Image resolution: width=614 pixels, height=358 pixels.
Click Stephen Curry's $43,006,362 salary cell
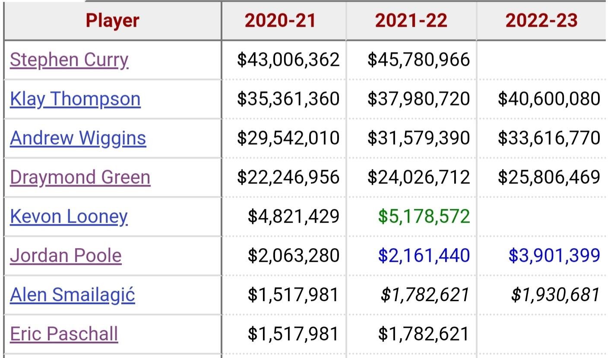click(288, 59)
